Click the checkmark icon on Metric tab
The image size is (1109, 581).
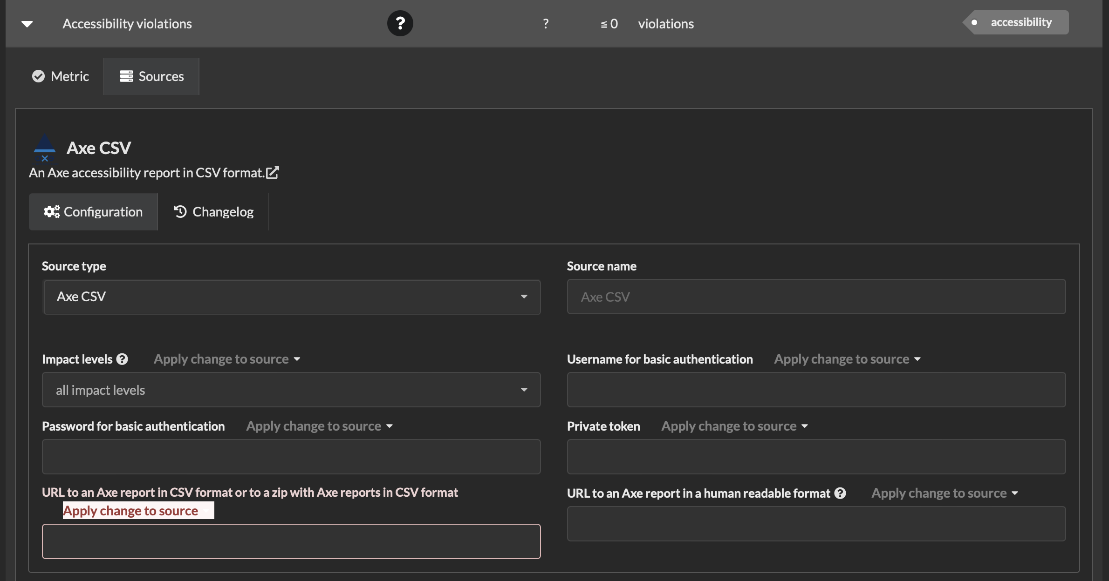[38, 76]
